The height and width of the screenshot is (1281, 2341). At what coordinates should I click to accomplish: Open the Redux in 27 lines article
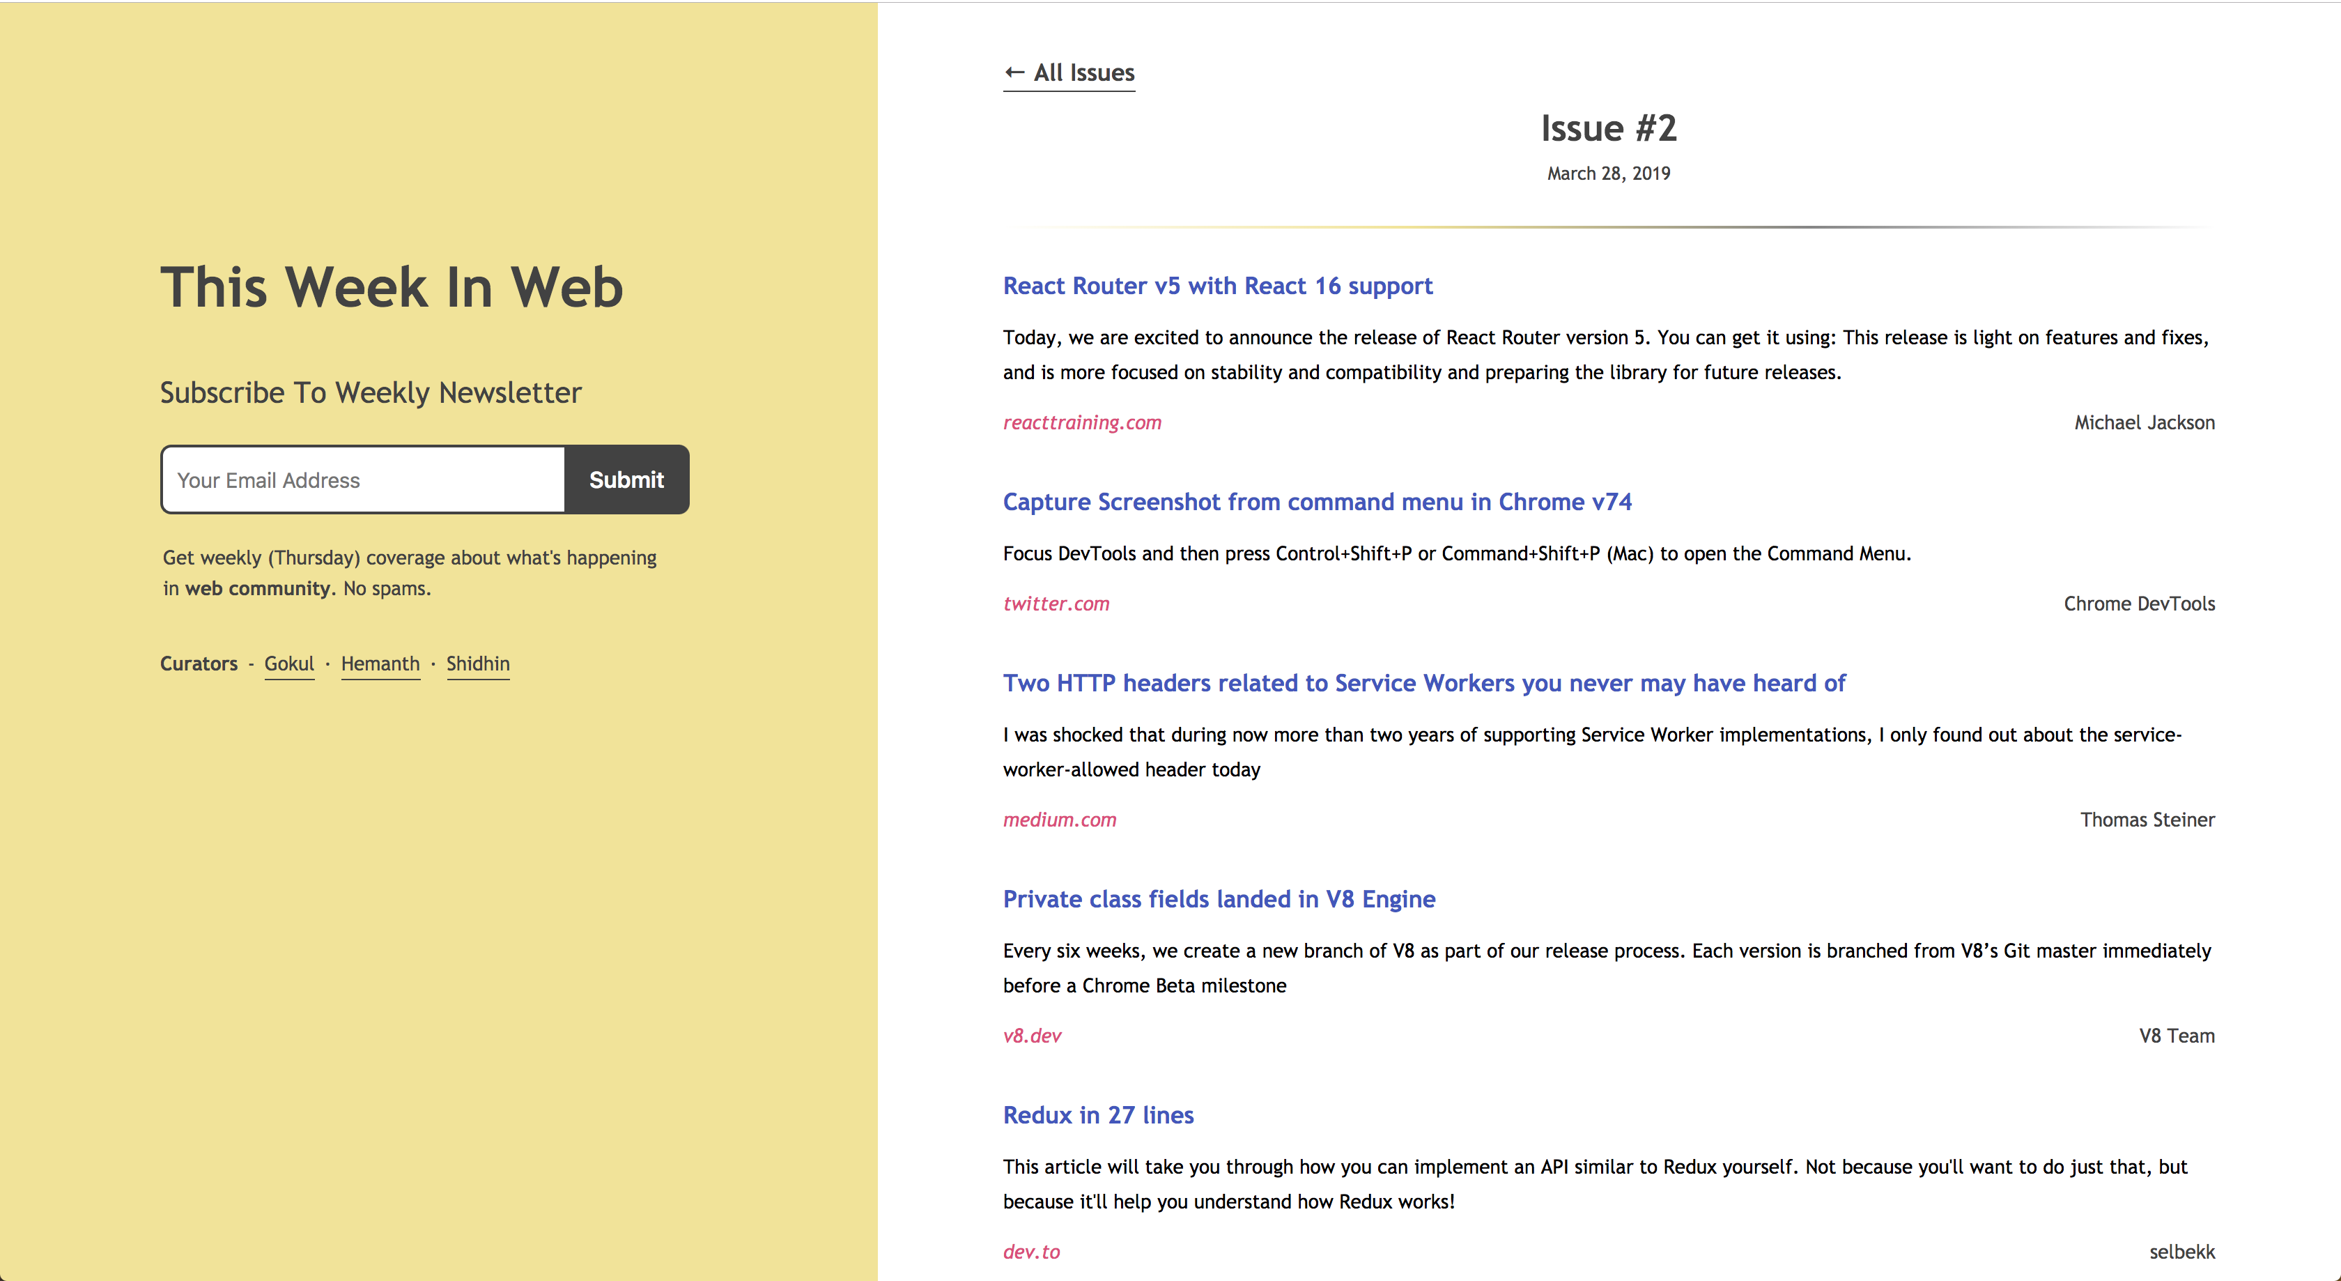tap(1098, 1114)
